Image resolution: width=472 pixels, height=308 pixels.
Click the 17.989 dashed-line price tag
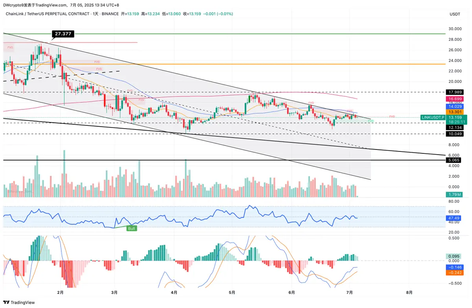pos(455,92)
